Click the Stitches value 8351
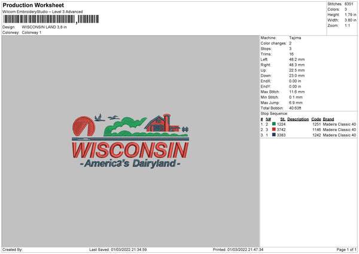Image resolution: width=359 pixels, height=254 pixels. point(349,4)
